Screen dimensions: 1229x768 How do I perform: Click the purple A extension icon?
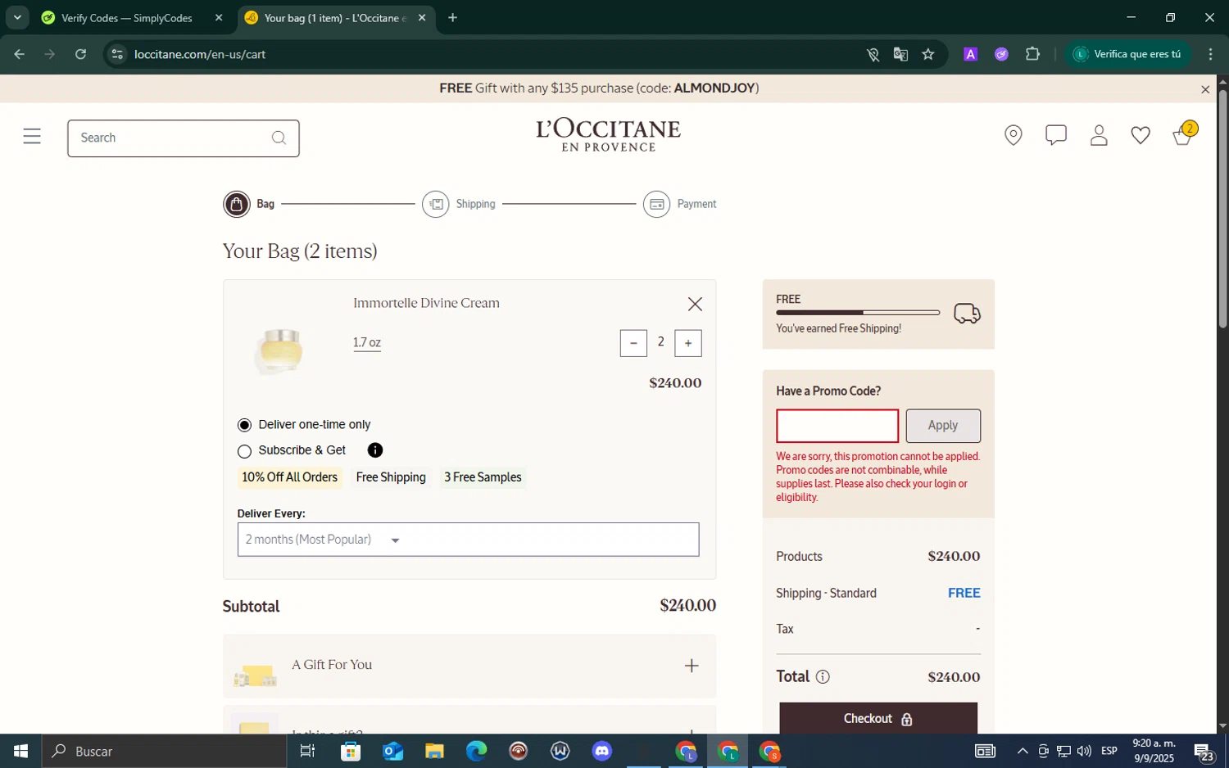(970, 54)
